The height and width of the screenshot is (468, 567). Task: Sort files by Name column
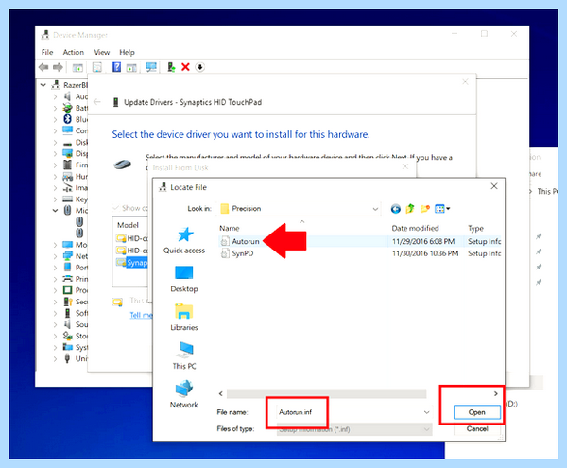pyautogui.click(x=230, y=228)
